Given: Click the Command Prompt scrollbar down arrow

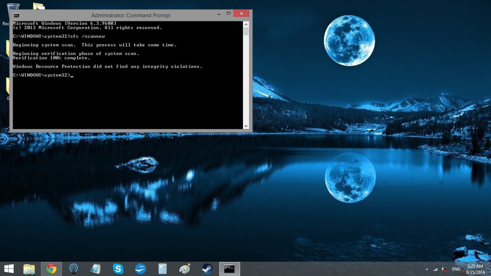Looking at the screenshot, I should 246,126.
